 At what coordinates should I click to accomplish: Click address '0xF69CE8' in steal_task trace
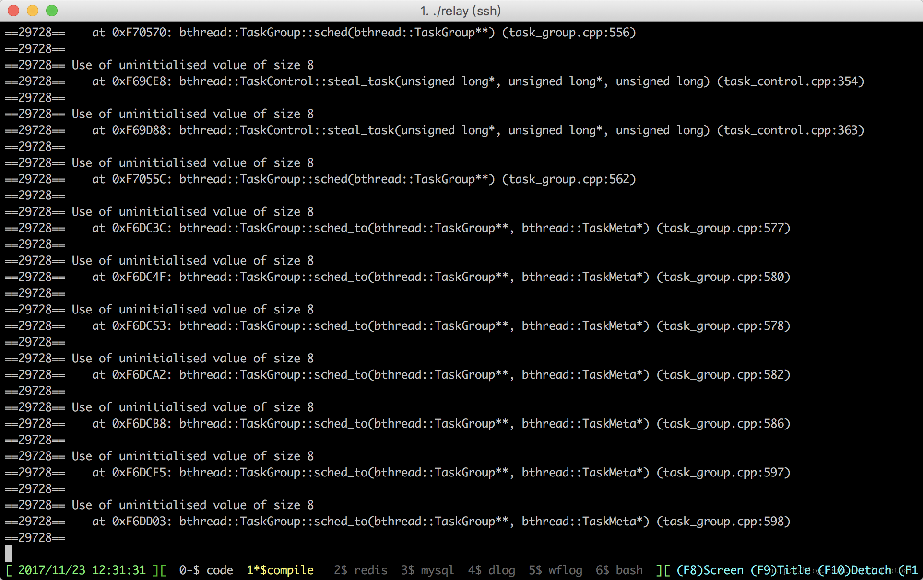[x=139, y=81]
